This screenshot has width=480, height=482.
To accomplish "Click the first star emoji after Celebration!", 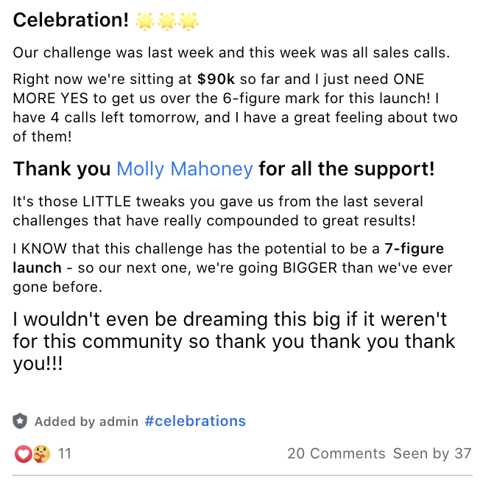I will point(145,21).
